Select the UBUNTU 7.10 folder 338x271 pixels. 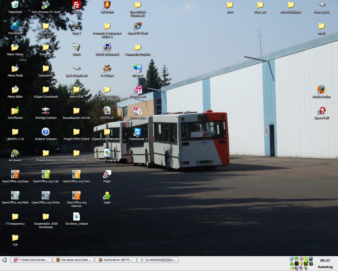[15, 132]
